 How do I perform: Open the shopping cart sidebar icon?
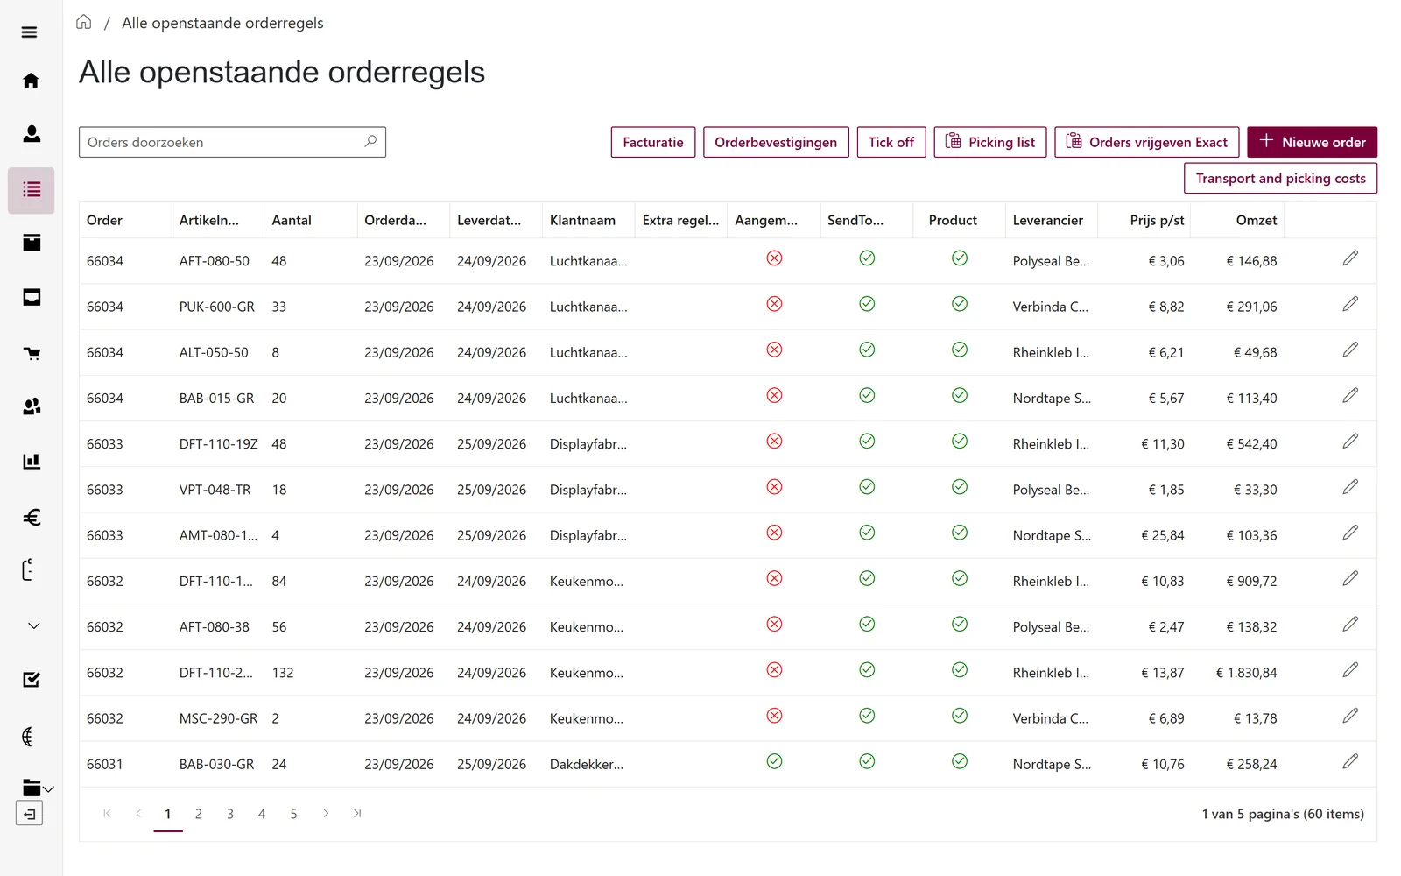coord(32,353)
